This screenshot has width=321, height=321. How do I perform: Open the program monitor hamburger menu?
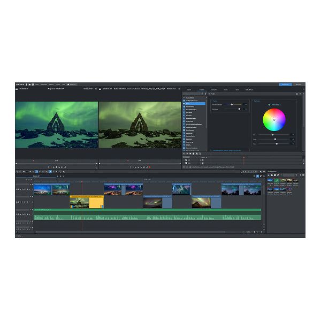(x=17, y=89)
